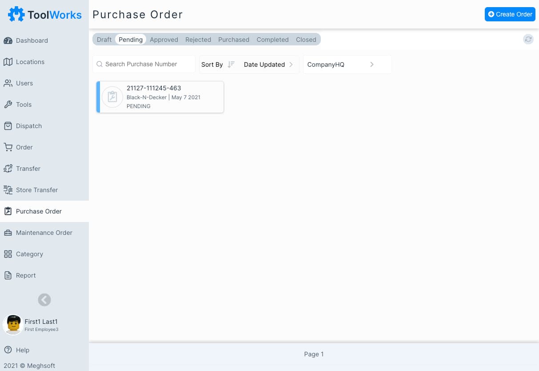Click inside the Search Purchase Number field
The image size is (539, 371).
point(144,64)
